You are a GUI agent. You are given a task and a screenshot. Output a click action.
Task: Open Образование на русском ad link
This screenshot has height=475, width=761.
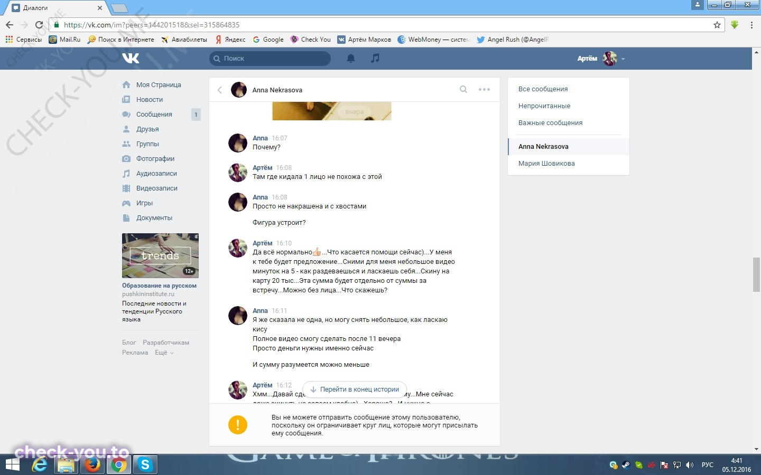(159, 286)
